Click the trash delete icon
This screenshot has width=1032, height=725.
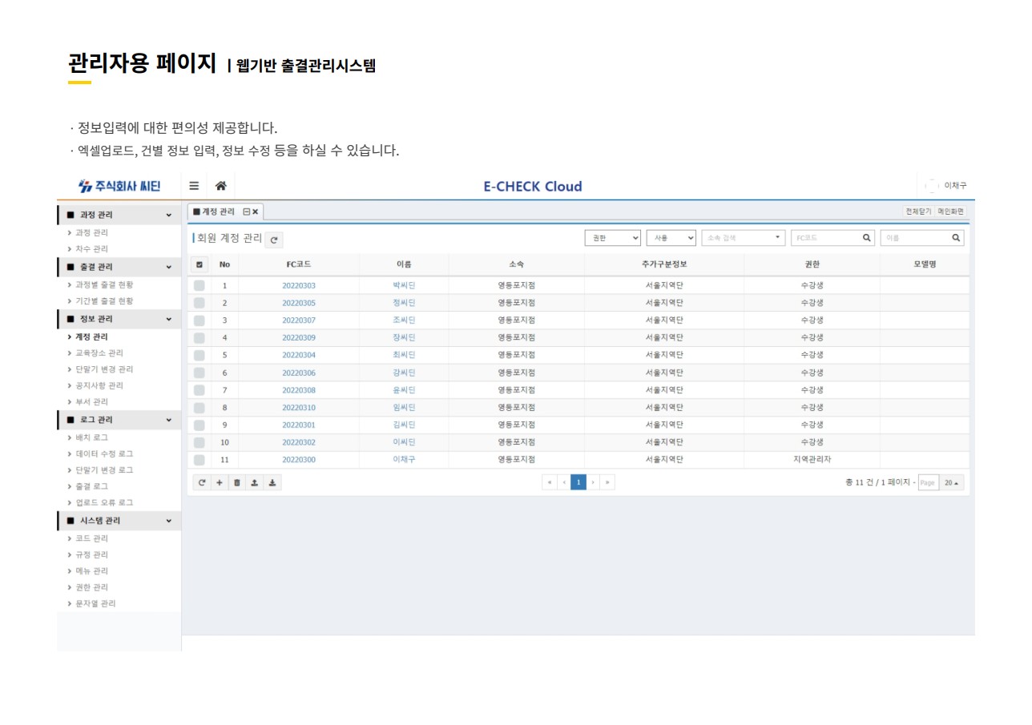pos(236,482)
